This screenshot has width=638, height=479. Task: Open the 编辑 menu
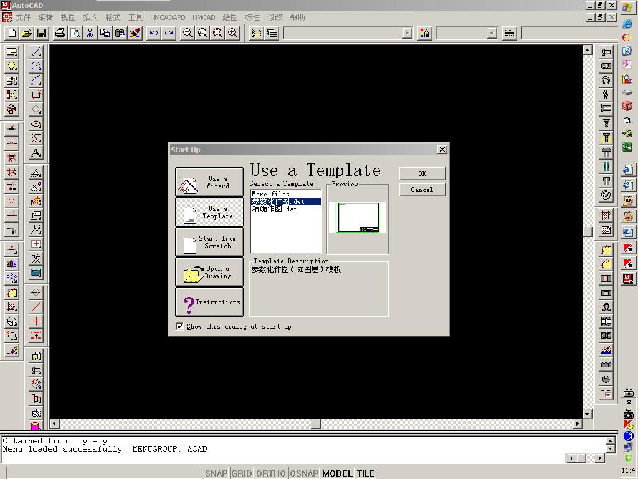(x=45, y=17)
